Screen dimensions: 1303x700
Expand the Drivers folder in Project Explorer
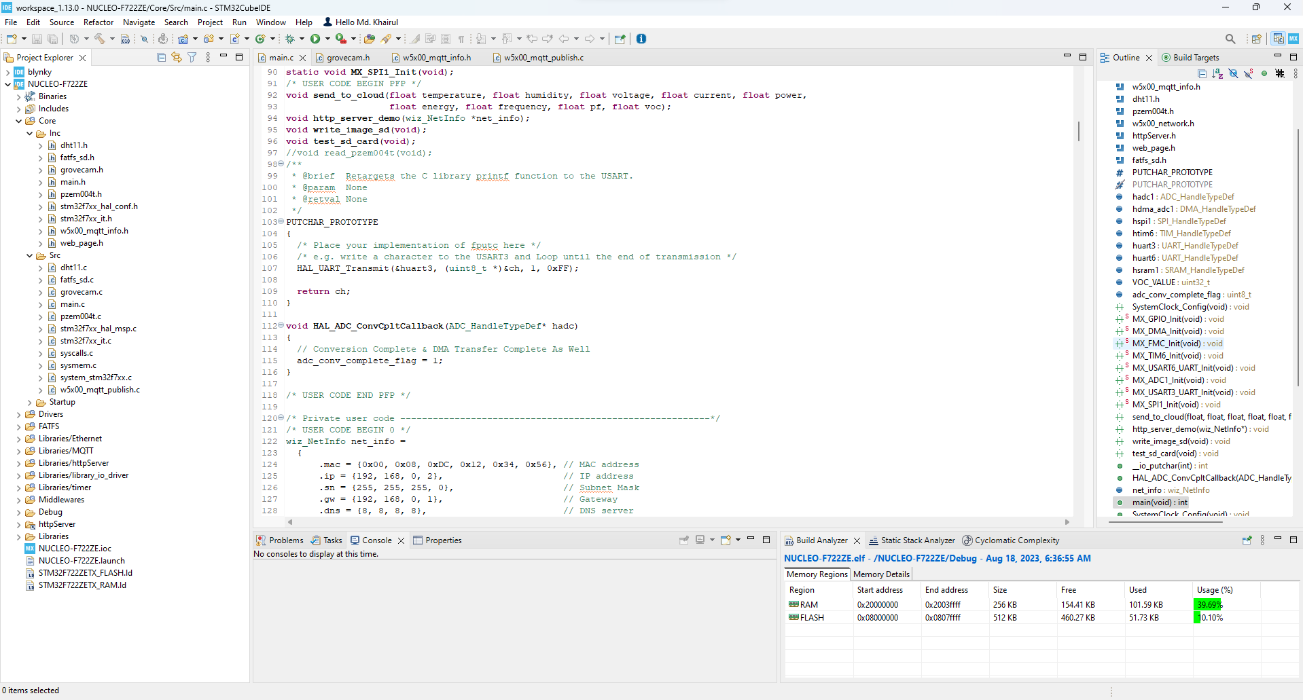18,414
